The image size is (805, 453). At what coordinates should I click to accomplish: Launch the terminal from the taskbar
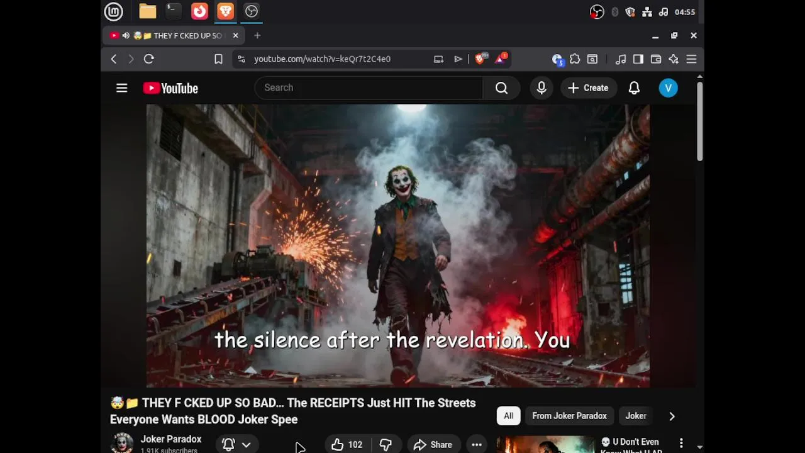pyautogui.click(x=174, y=11)
